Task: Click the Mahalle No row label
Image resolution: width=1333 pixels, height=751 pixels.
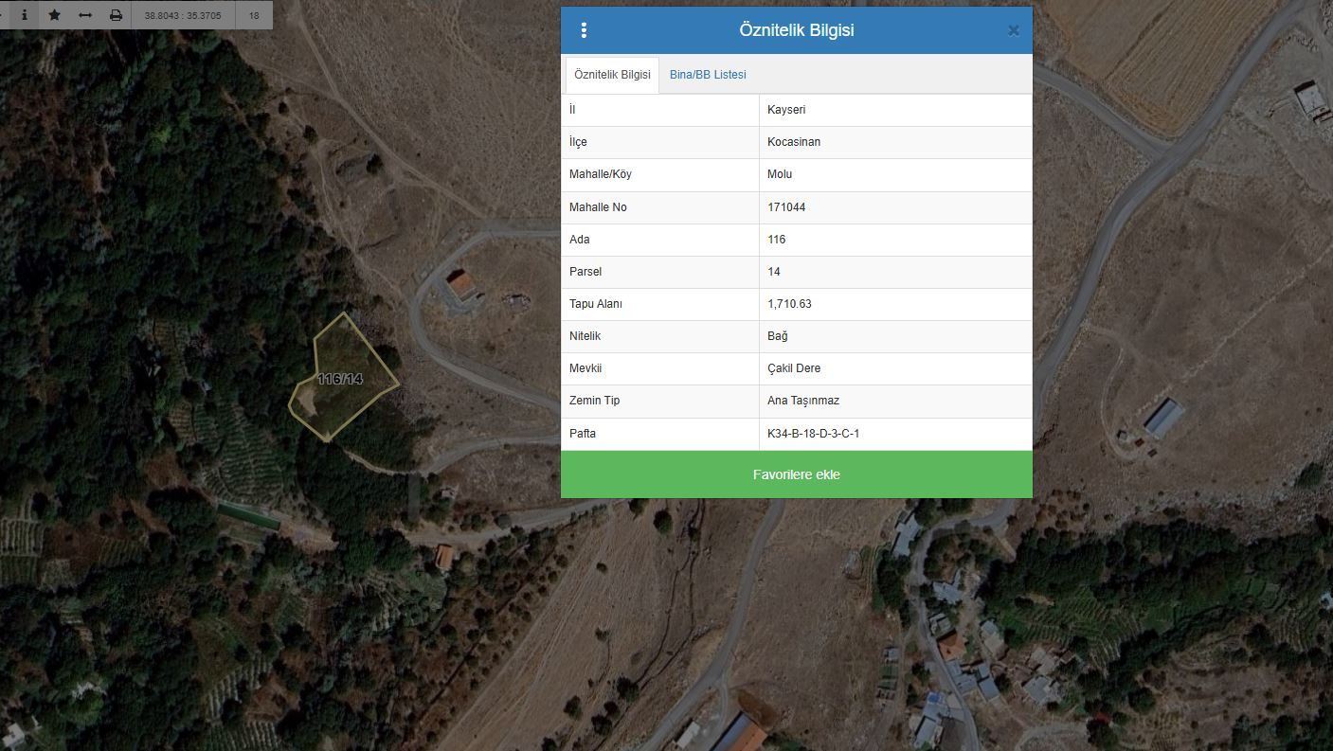Action: 598,207
